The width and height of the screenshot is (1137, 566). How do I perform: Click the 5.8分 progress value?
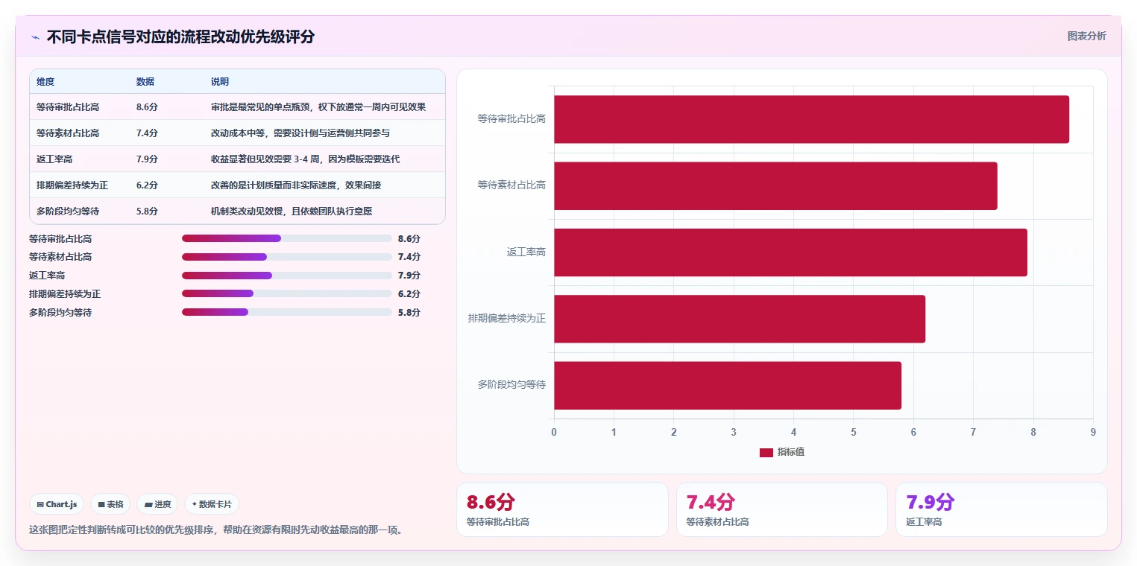(x=409, y=312)
